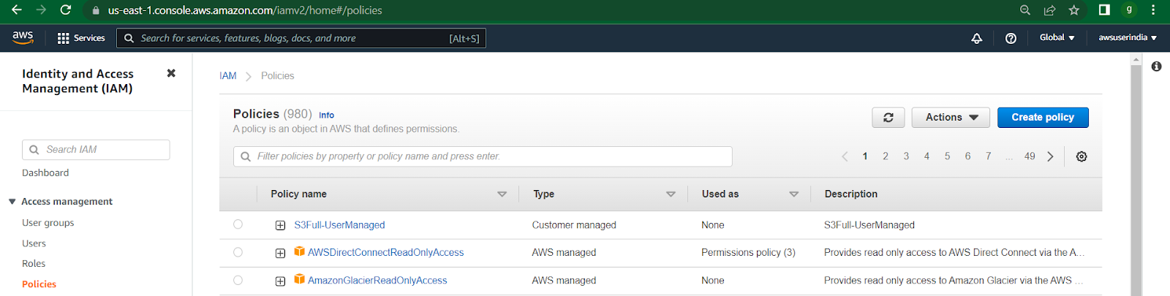
Task: Go to the next page of policies
Action: (1051, 156)
